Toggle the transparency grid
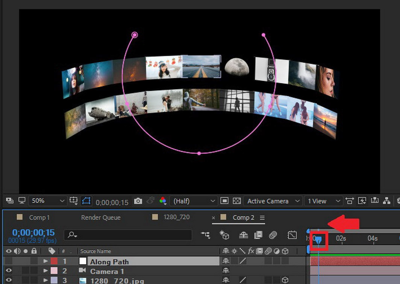400x284 pixels. point(237,201)
